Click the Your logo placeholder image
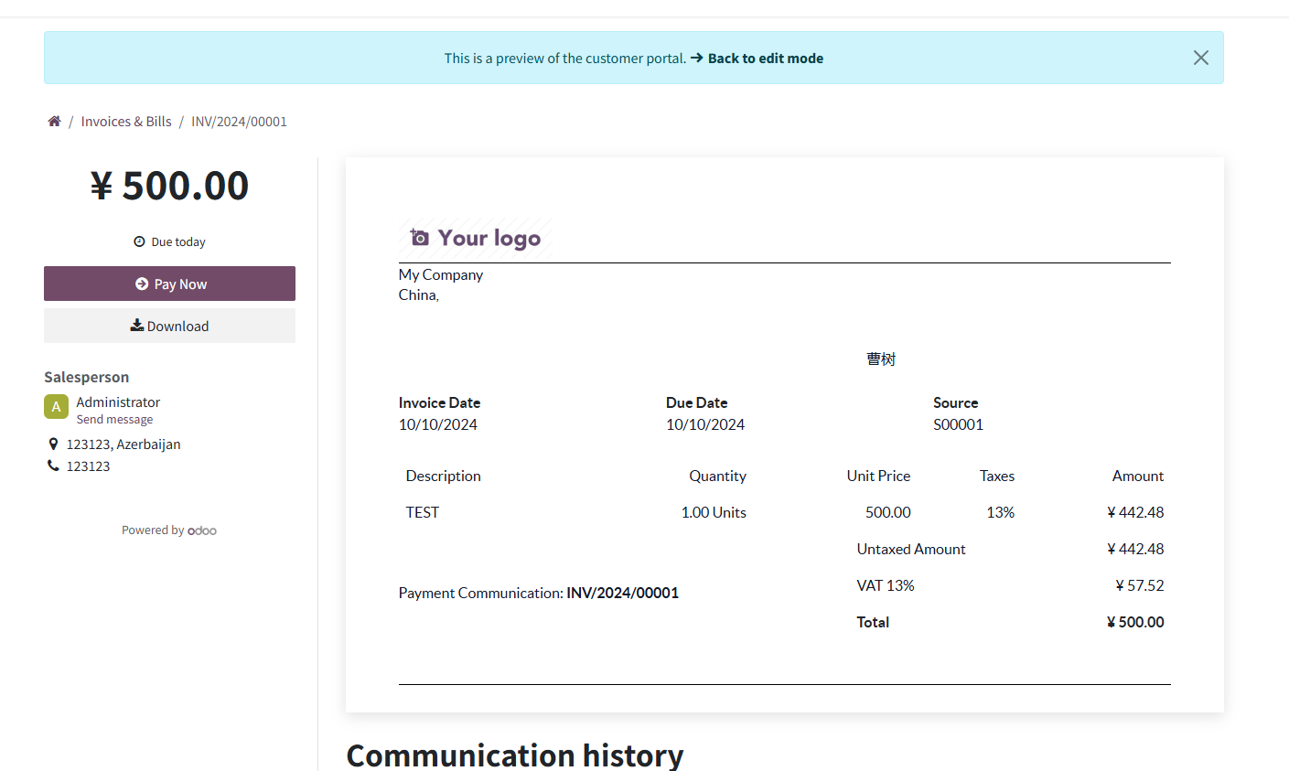Viewport: 1289px width, 771px height. pyautogui.click(x=476, y=238)
